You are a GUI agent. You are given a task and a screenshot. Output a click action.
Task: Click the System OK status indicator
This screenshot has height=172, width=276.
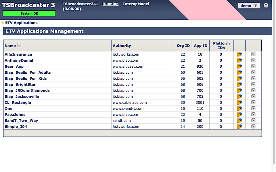[29, 13]
